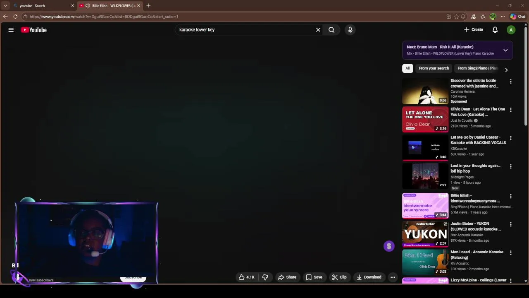Select the All filter chip
This screenshot has width=529, height=298.
point(407,68)
